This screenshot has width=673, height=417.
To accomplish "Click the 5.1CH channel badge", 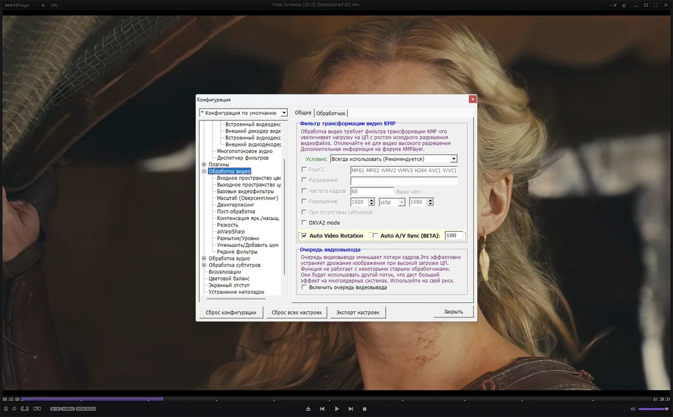I will 91,409.
